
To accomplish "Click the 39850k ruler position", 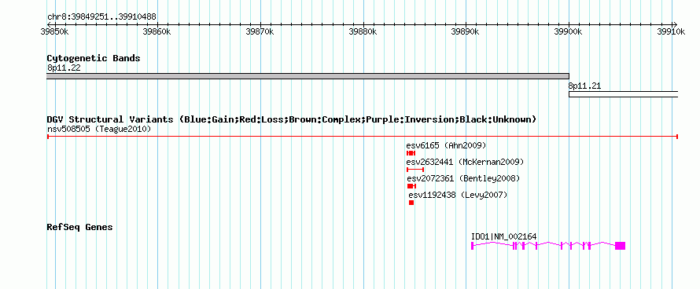I will coord(54,31).
